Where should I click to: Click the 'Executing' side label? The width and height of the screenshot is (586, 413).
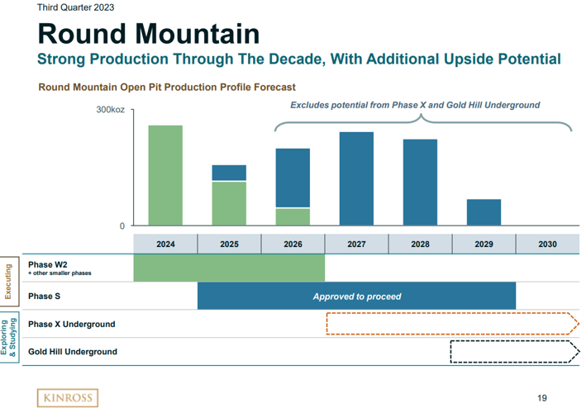pos(9,282)
